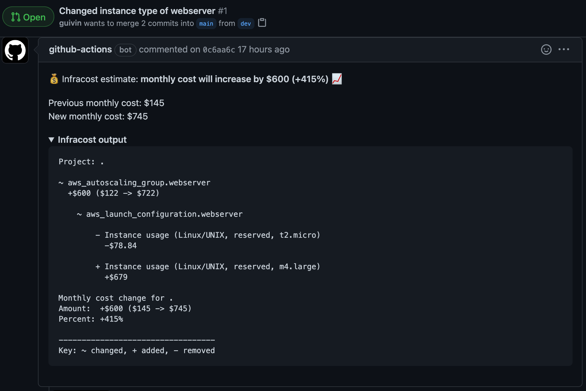Click the Infracost output summary label
The width and height of the screenshot is (586, 391).
tap(92, 140)
